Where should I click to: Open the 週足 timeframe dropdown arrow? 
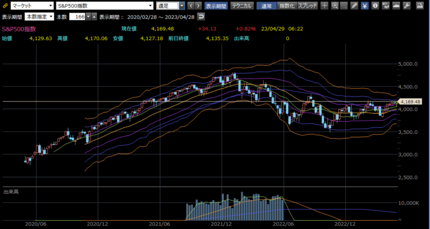[x=182, y=6]
